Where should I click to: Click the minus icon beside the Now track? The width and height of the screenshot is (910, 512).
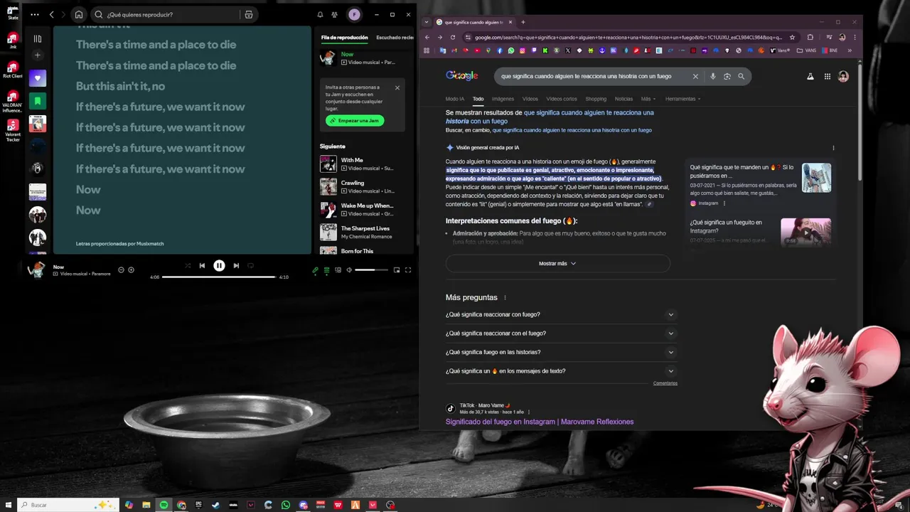(x=121, y=270)
